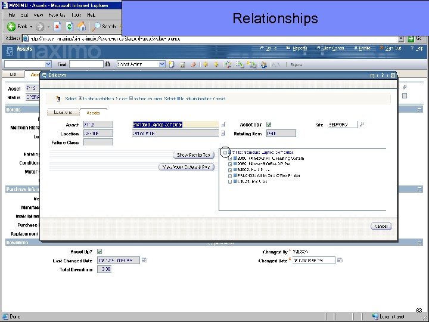Click Internet Explorer Forward arrow icon
The width and height of the screenshot is (429, 322).
[40, 27]
